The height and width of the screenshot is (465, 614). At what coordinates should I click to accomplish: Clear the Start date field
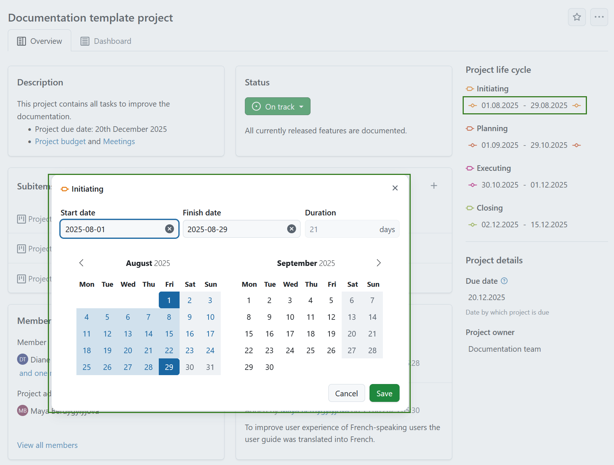[170, 229]
